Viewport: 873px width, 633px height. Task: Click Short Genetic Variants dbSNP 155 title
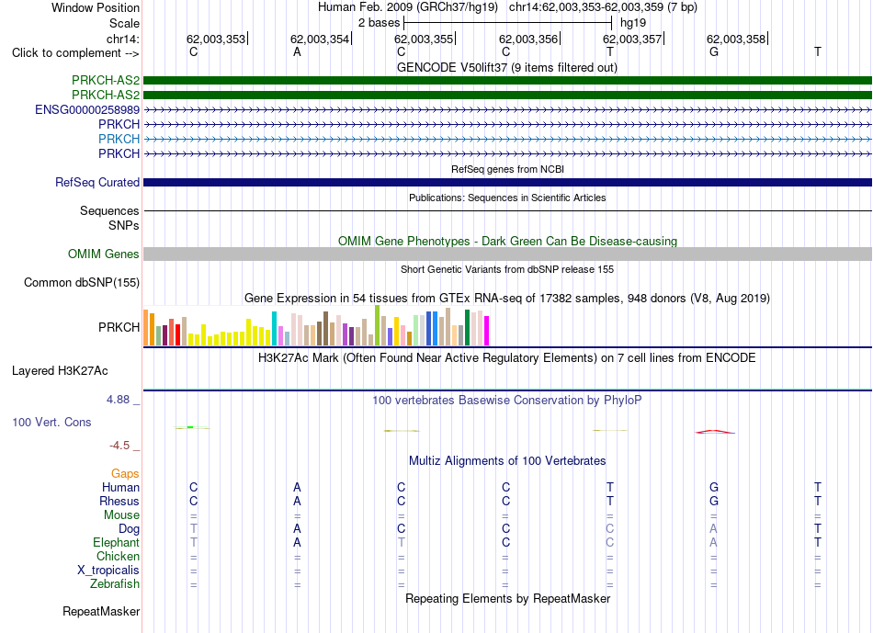point(507,269)
